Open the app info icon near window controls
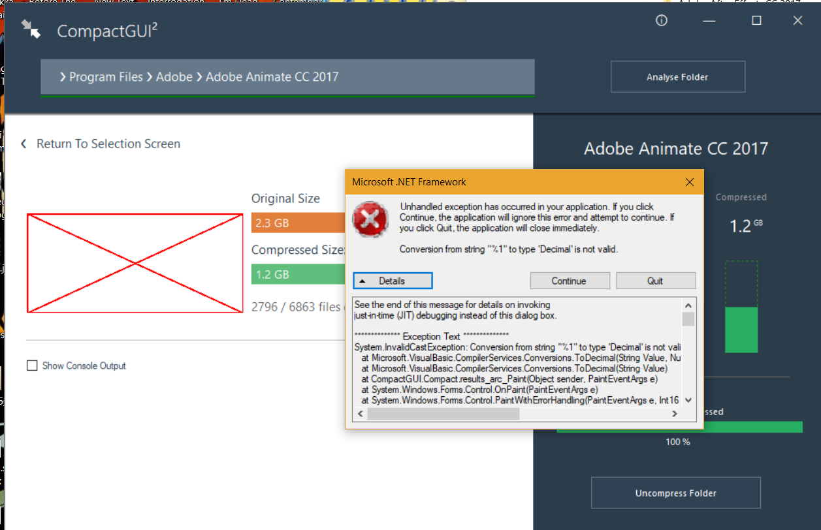 tap(661, 20)
